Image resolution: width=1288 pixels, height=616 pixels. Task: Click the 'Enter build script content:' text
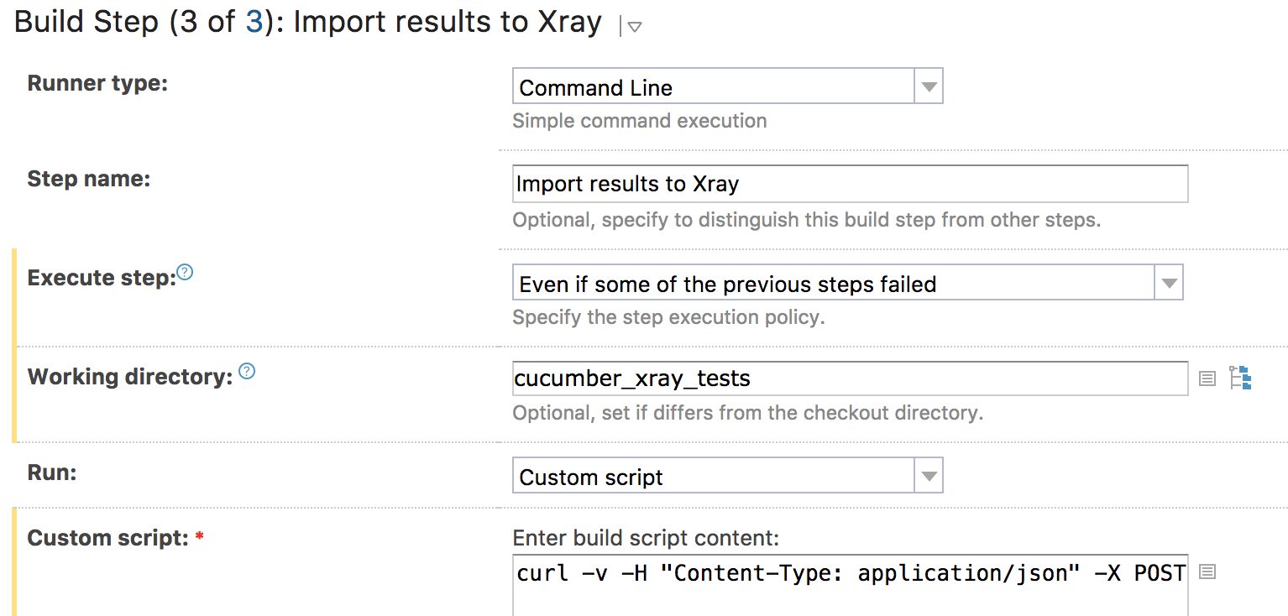tap(646, 538)
